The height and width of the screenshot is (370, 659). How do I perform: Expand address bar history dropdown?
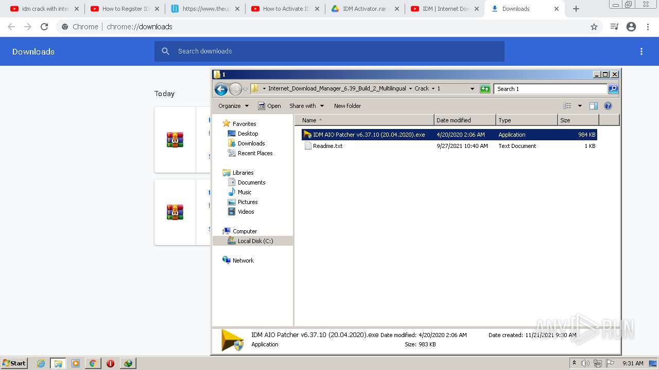(472, 89)
